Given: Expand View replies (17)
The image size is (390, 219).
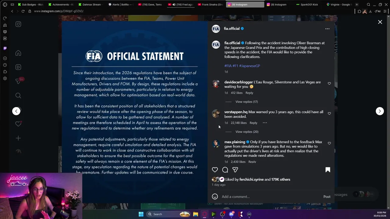Looking at the screenshot, I should coord(246,102).
